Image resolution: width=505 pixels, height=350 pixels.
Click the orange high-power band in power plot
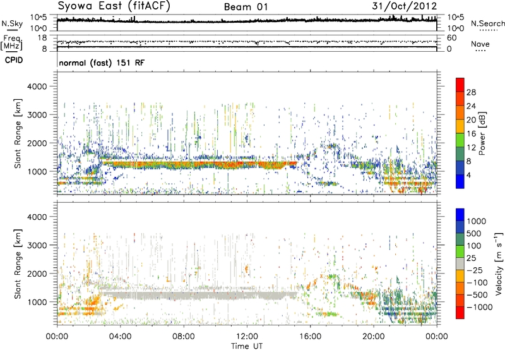click(199, 165)
